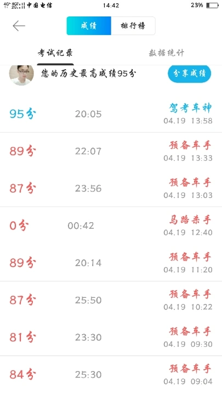Screen dimensions: 222x395
Task: Tap the battery icon in status bar
Action: point(212,5)
